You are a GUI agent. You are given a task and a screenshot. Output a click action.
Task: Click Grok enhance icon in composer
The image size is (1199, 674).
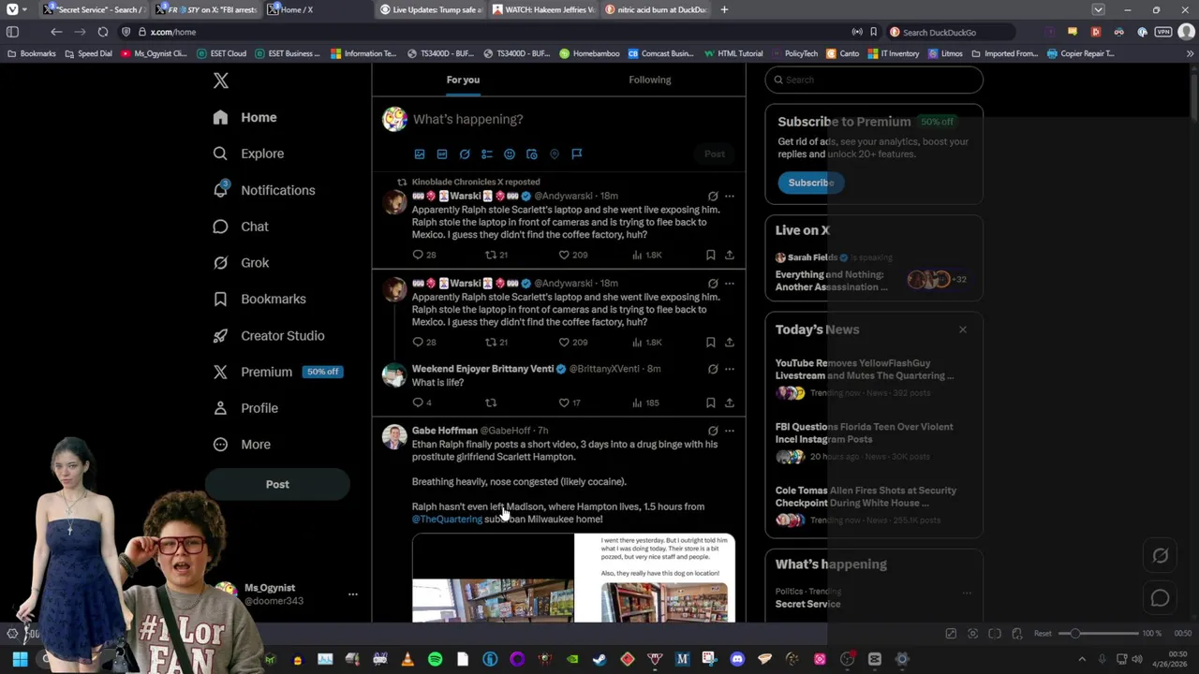pyautogui.click(x=465, y=154)
